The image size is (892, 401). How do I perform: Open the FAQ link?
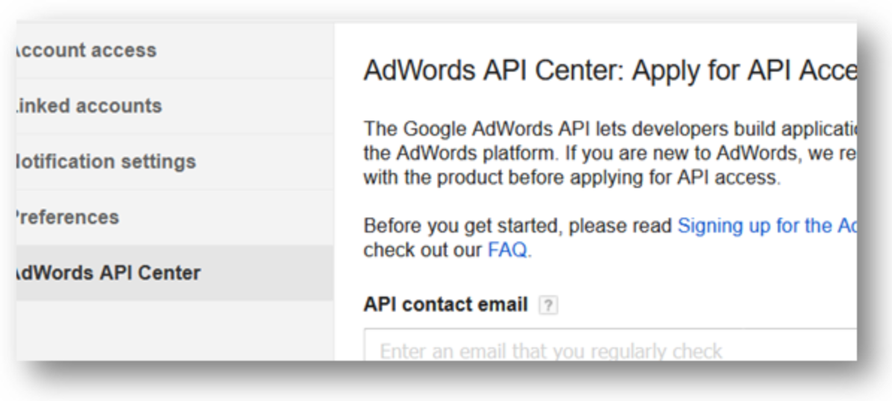point(508,250)
